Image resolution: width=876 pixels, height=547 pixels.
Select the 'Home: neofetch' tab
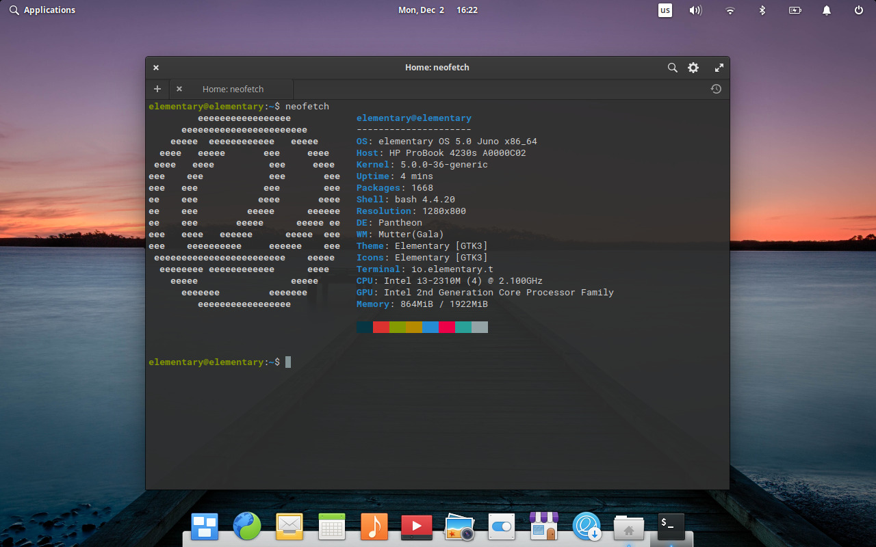(233, 89)
